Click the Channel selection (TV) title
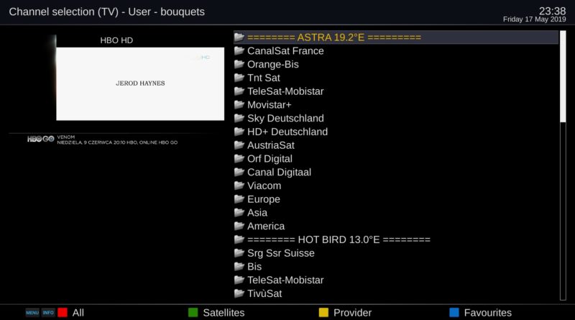Image resolution: width=575 pixels, height=320 pixels. click(x=106, y=12)
